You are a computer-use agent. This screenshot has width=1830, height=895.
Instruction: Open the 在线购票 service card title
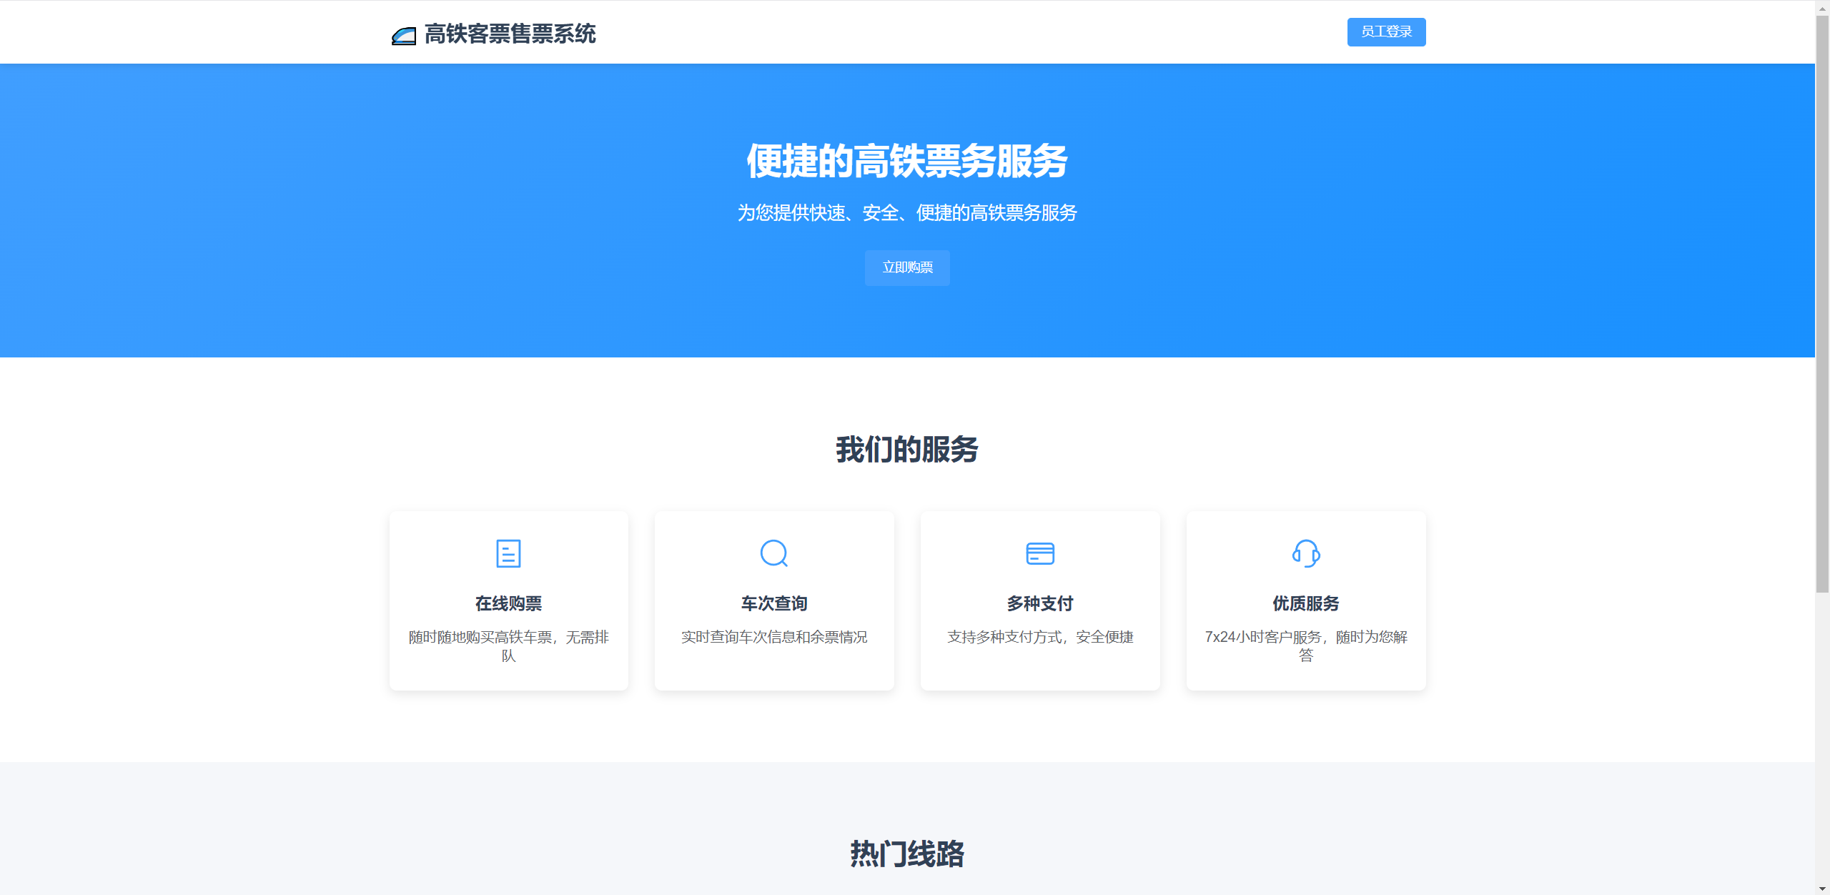[508, 603]
